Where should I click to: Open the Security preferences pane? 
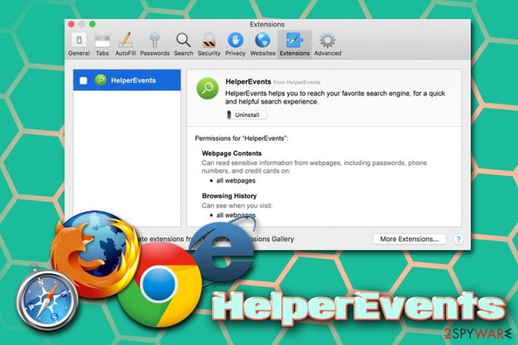point(209,44)
